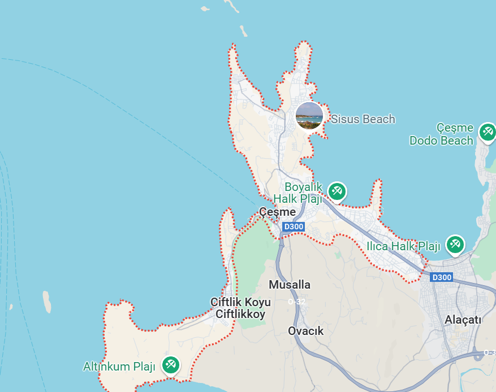Click the D300 road shield near Alaçatı

tap(442, 277)
